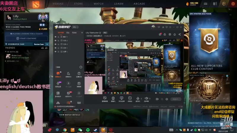Screen dimensions: 237x133
Task: Click the edit button beside Lilly Tidehunter 22
Action: (105, 33)
